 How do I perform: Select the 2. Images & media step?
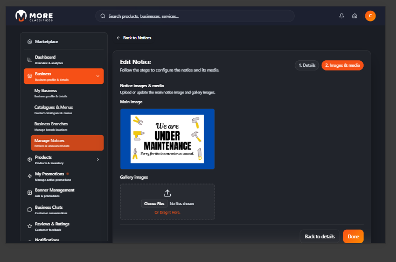342,65
